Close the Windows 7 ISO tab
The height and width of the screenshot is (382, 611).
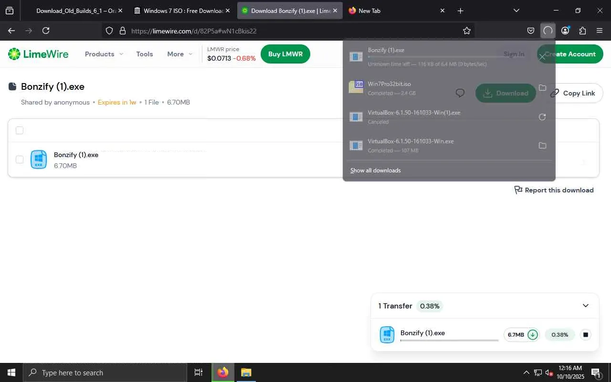click(227, 11)
